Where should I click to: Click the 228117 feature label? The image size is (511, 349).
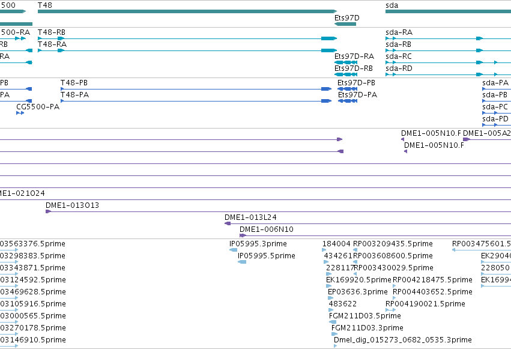coord(340,268)
